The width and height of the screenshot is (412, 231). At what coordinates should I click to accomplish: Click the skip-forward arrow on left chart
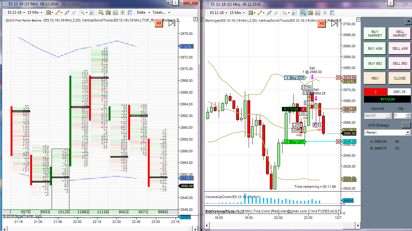(171, 23)
